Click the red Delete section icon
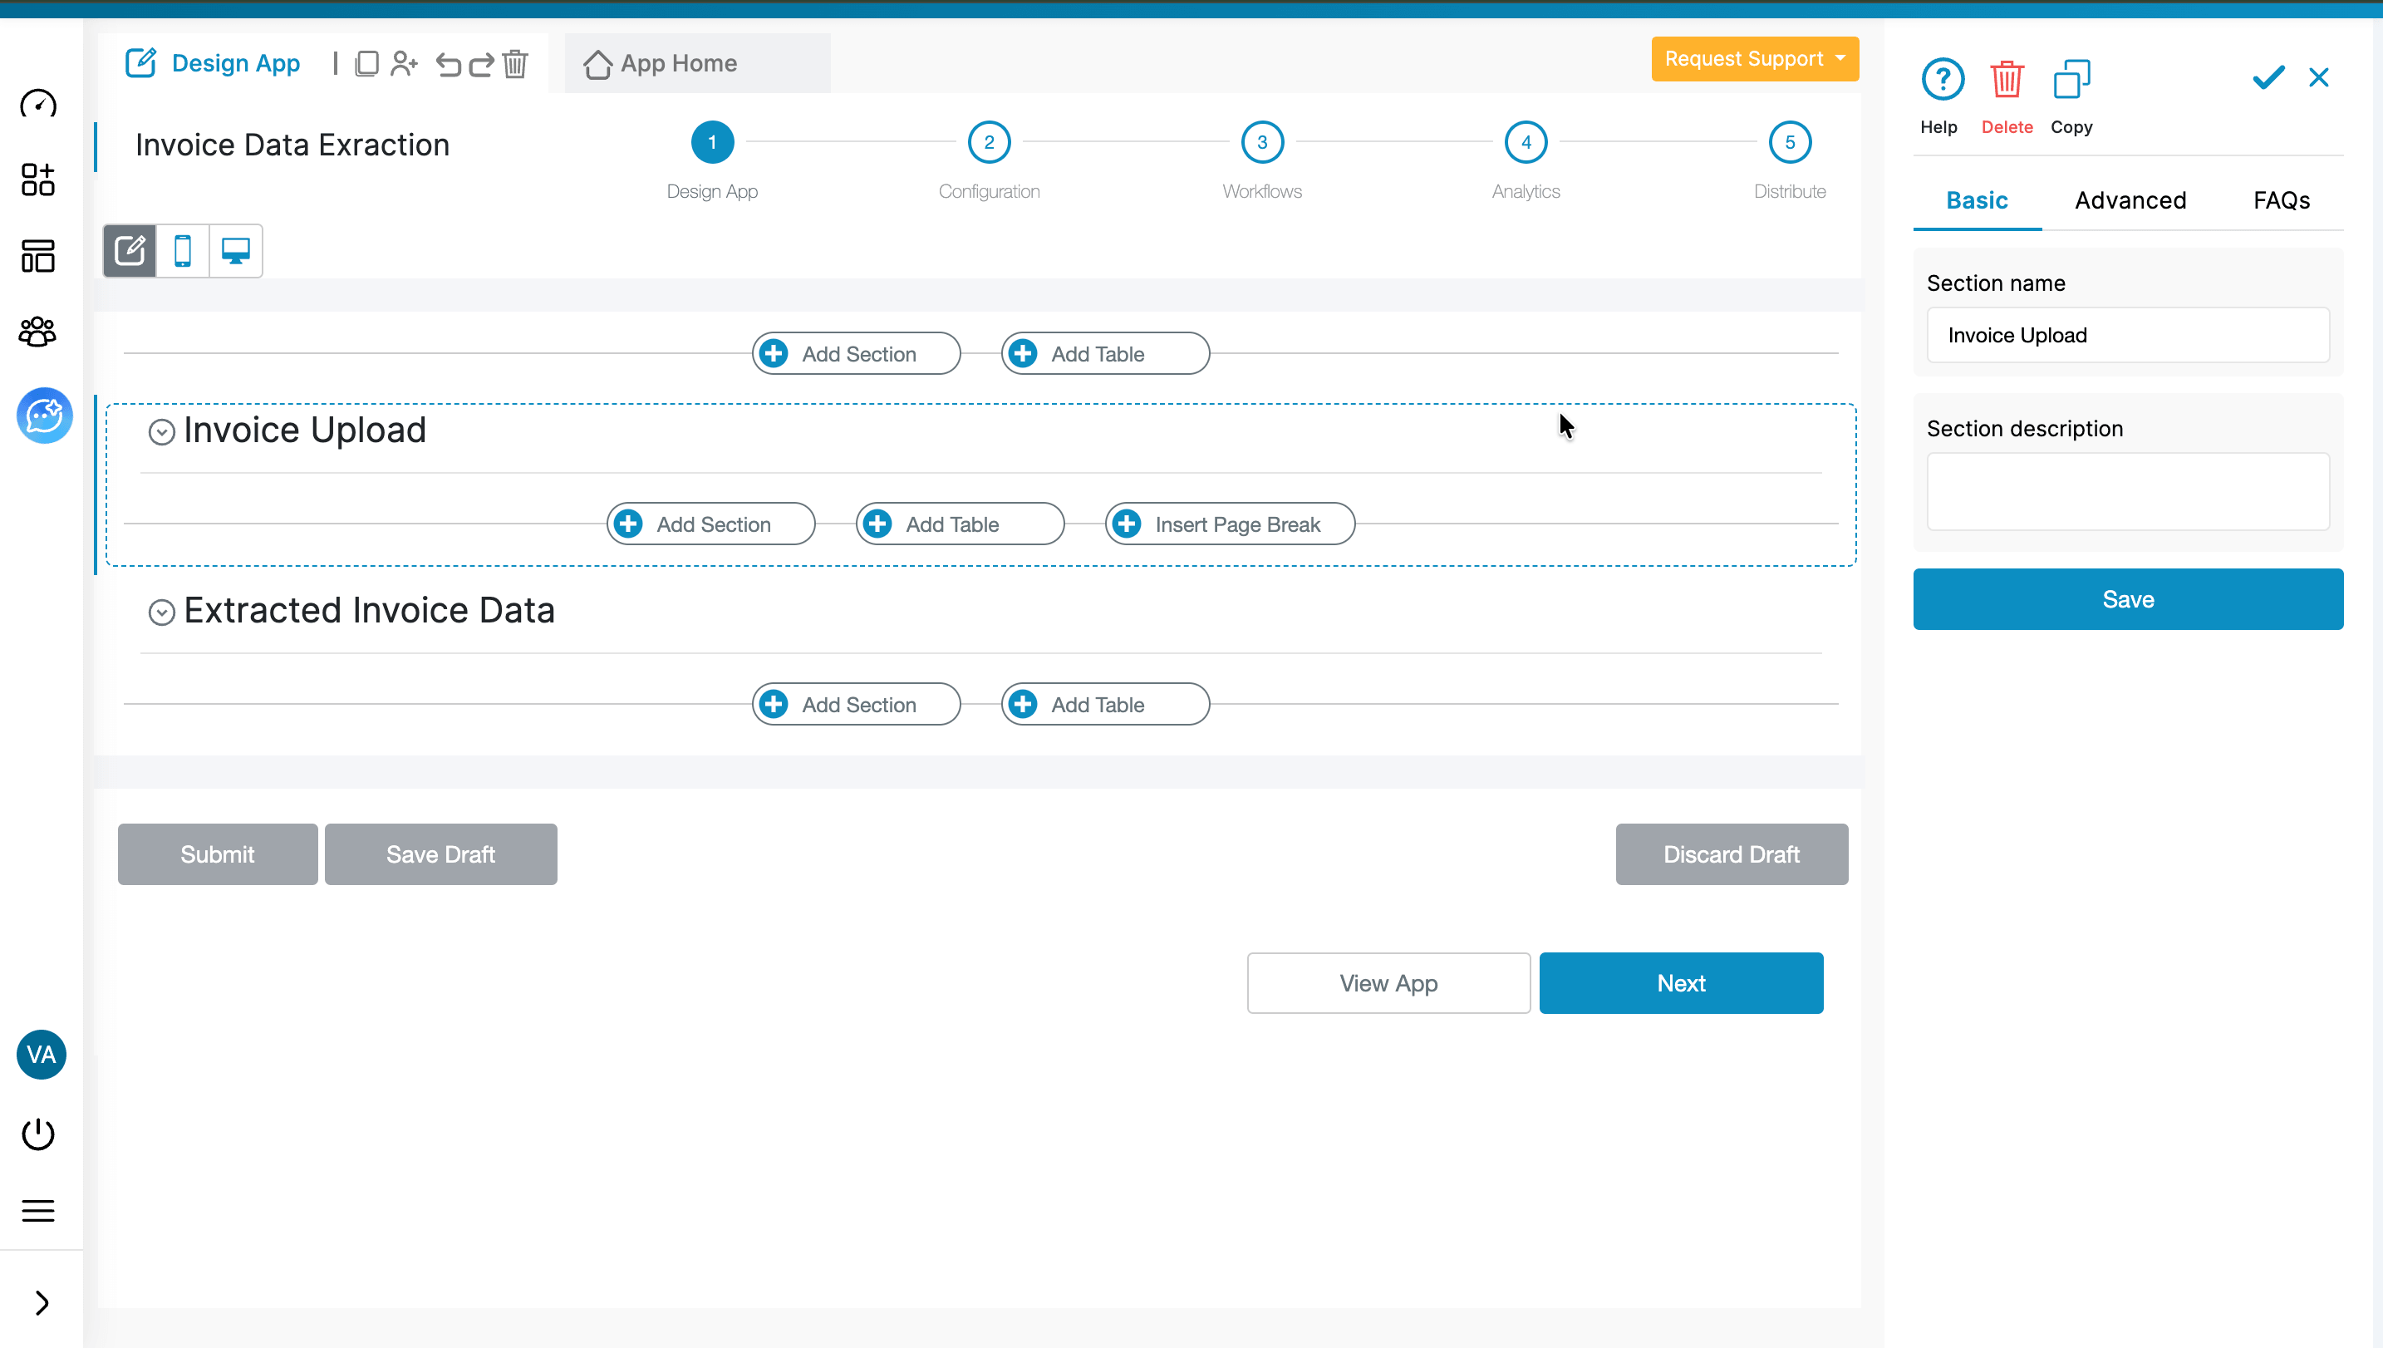2383x1348 pixels. 2007,81
